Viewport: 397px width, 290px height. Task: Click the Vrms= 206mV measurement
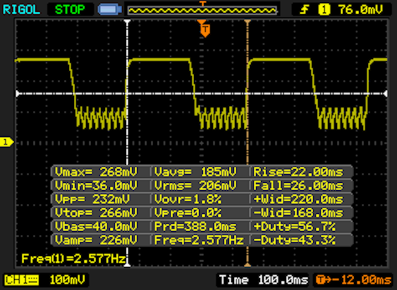pos(195,185)
